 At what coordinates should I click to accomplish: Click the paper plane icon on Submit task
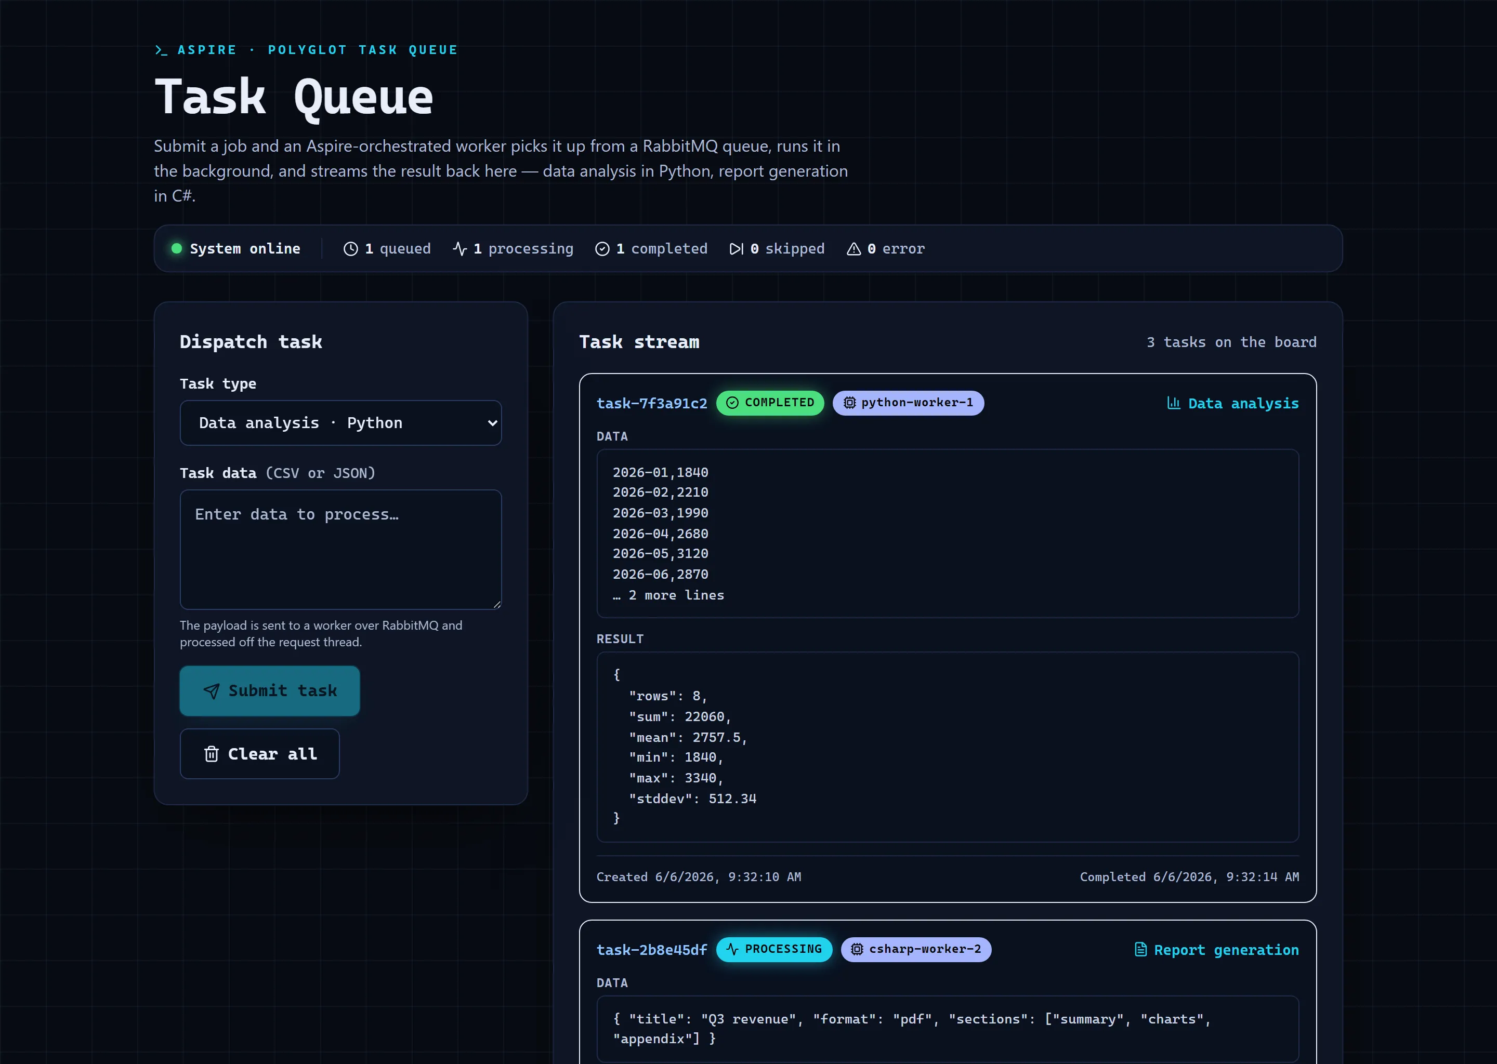coord(211,691)
